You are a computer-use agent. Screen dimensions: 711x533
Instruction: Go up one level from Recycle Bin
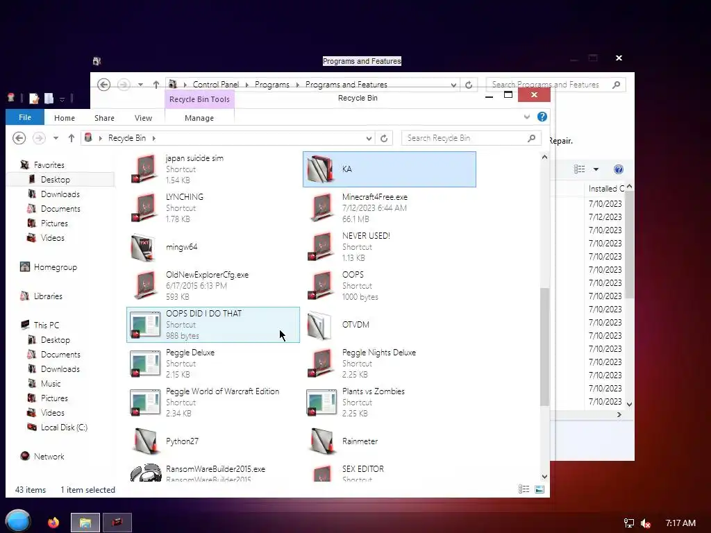72,138
